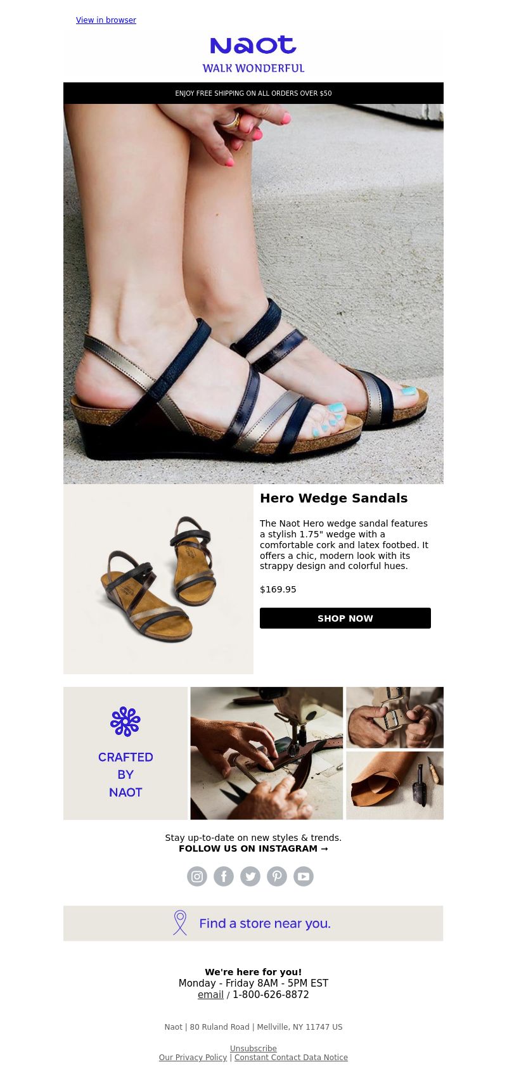Open the View in browser link

(106, 20)
